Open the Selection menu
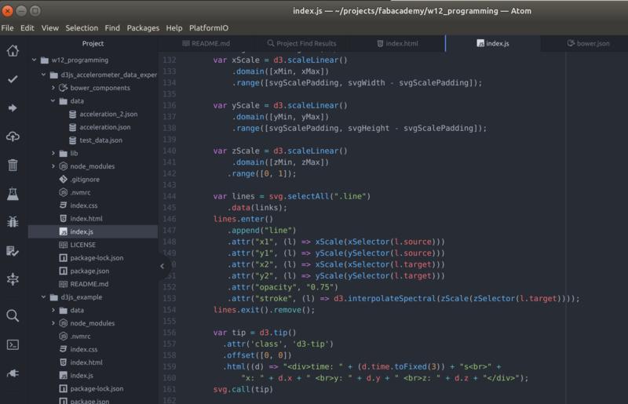The image size is (628, 404). [x=82, y=28]
